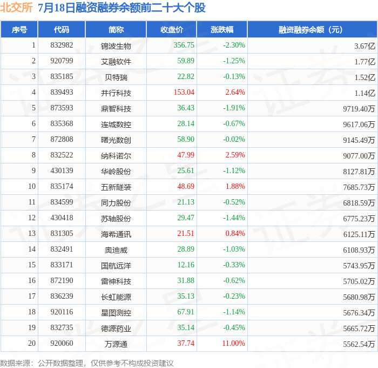Click stock code 832735
The height and width of the screenshot is (368, 378).
(62, 328)
